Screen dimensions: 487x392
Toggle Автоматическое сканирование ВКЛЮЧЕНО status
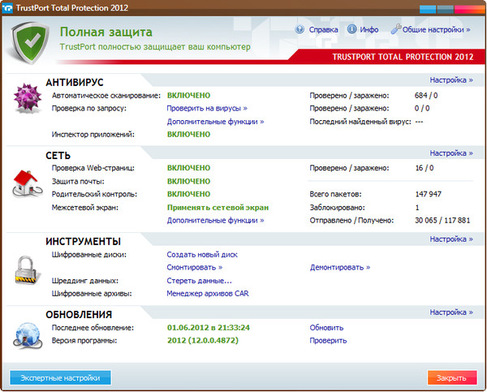tap(189, 95)
